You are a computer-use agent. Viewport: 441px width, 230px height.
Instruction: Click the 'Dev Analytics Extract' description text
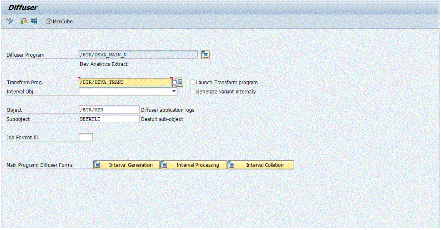pyautogui.click(x=104, y=64)
